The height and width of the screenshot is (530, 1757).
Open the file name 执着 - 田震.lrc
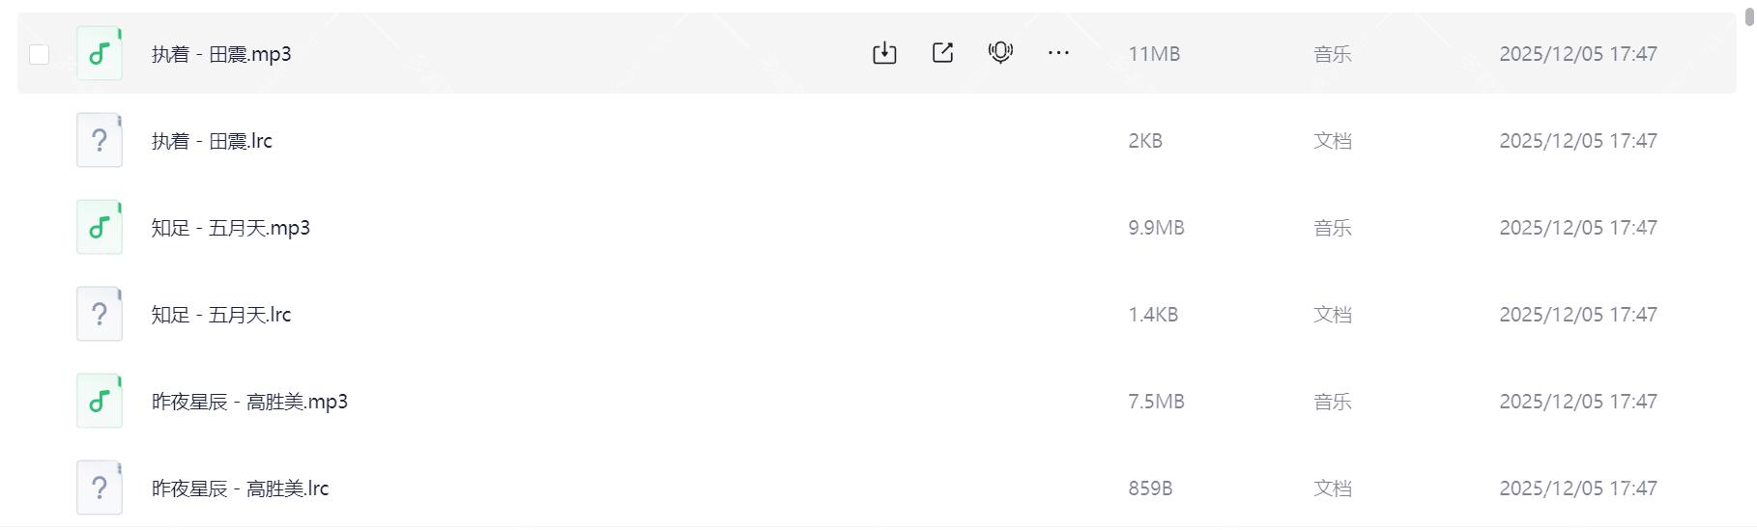[212, 141]
